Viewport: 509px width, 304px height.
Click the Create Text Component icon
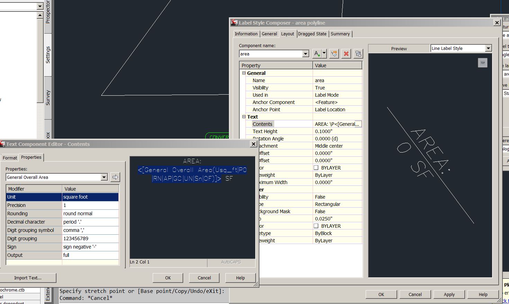[317, 53]
